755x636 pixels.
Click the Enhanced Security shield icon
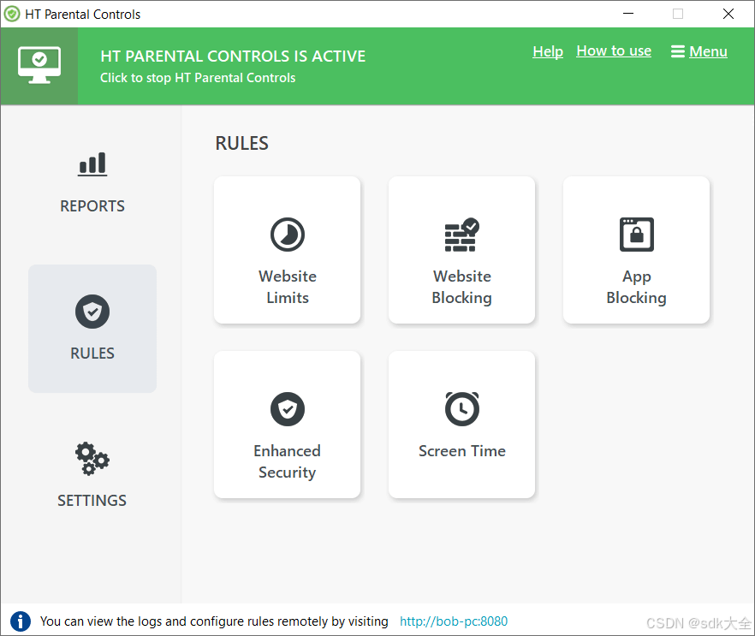[287, 409]
